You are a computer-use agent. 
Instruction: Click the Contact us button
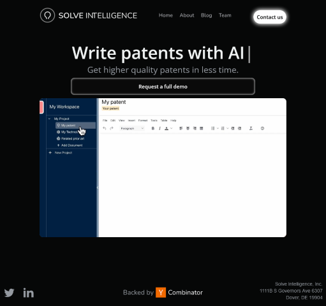270,17
